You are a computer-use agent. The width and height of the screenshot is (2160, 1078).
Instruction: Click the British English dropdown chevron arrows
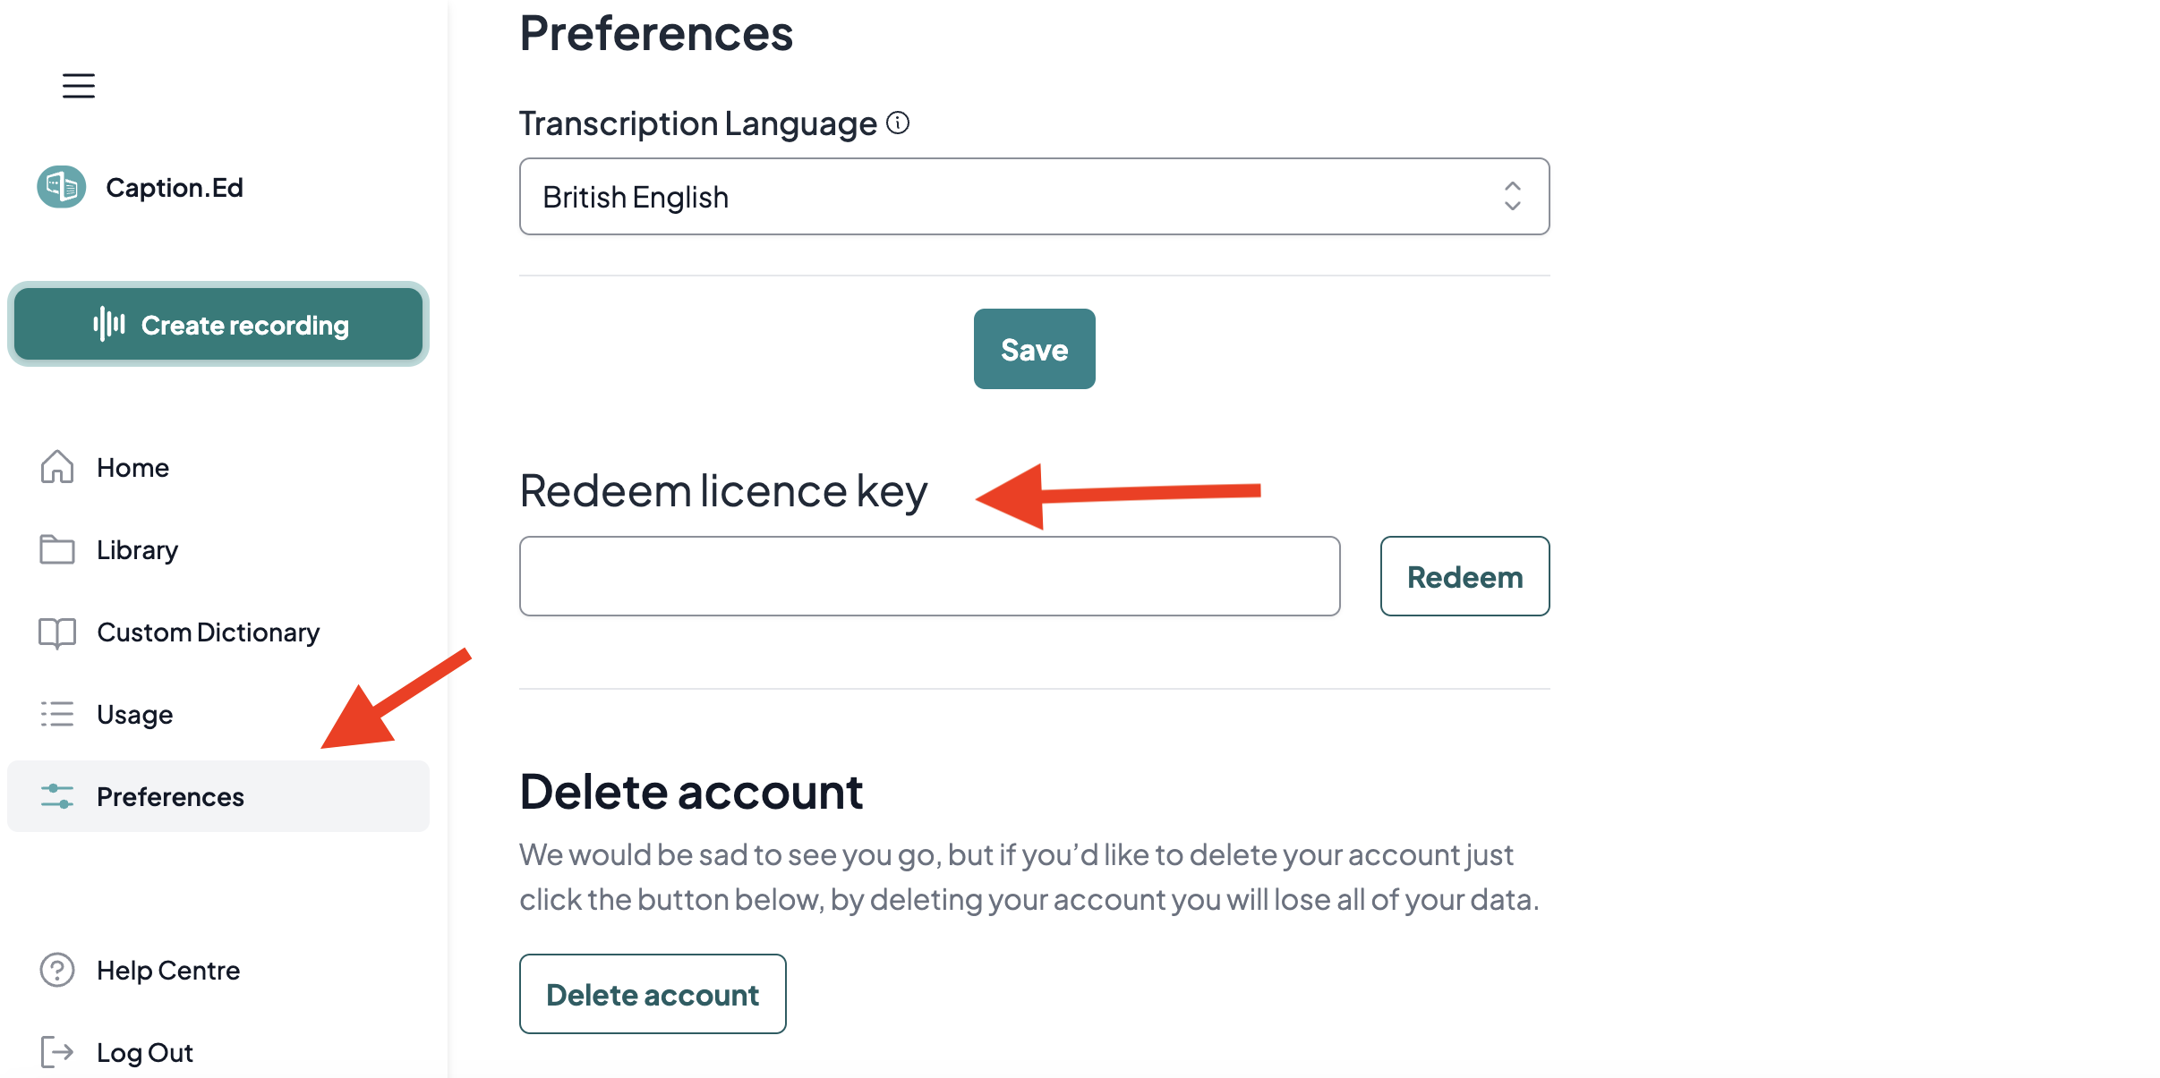coord(1513,196)
